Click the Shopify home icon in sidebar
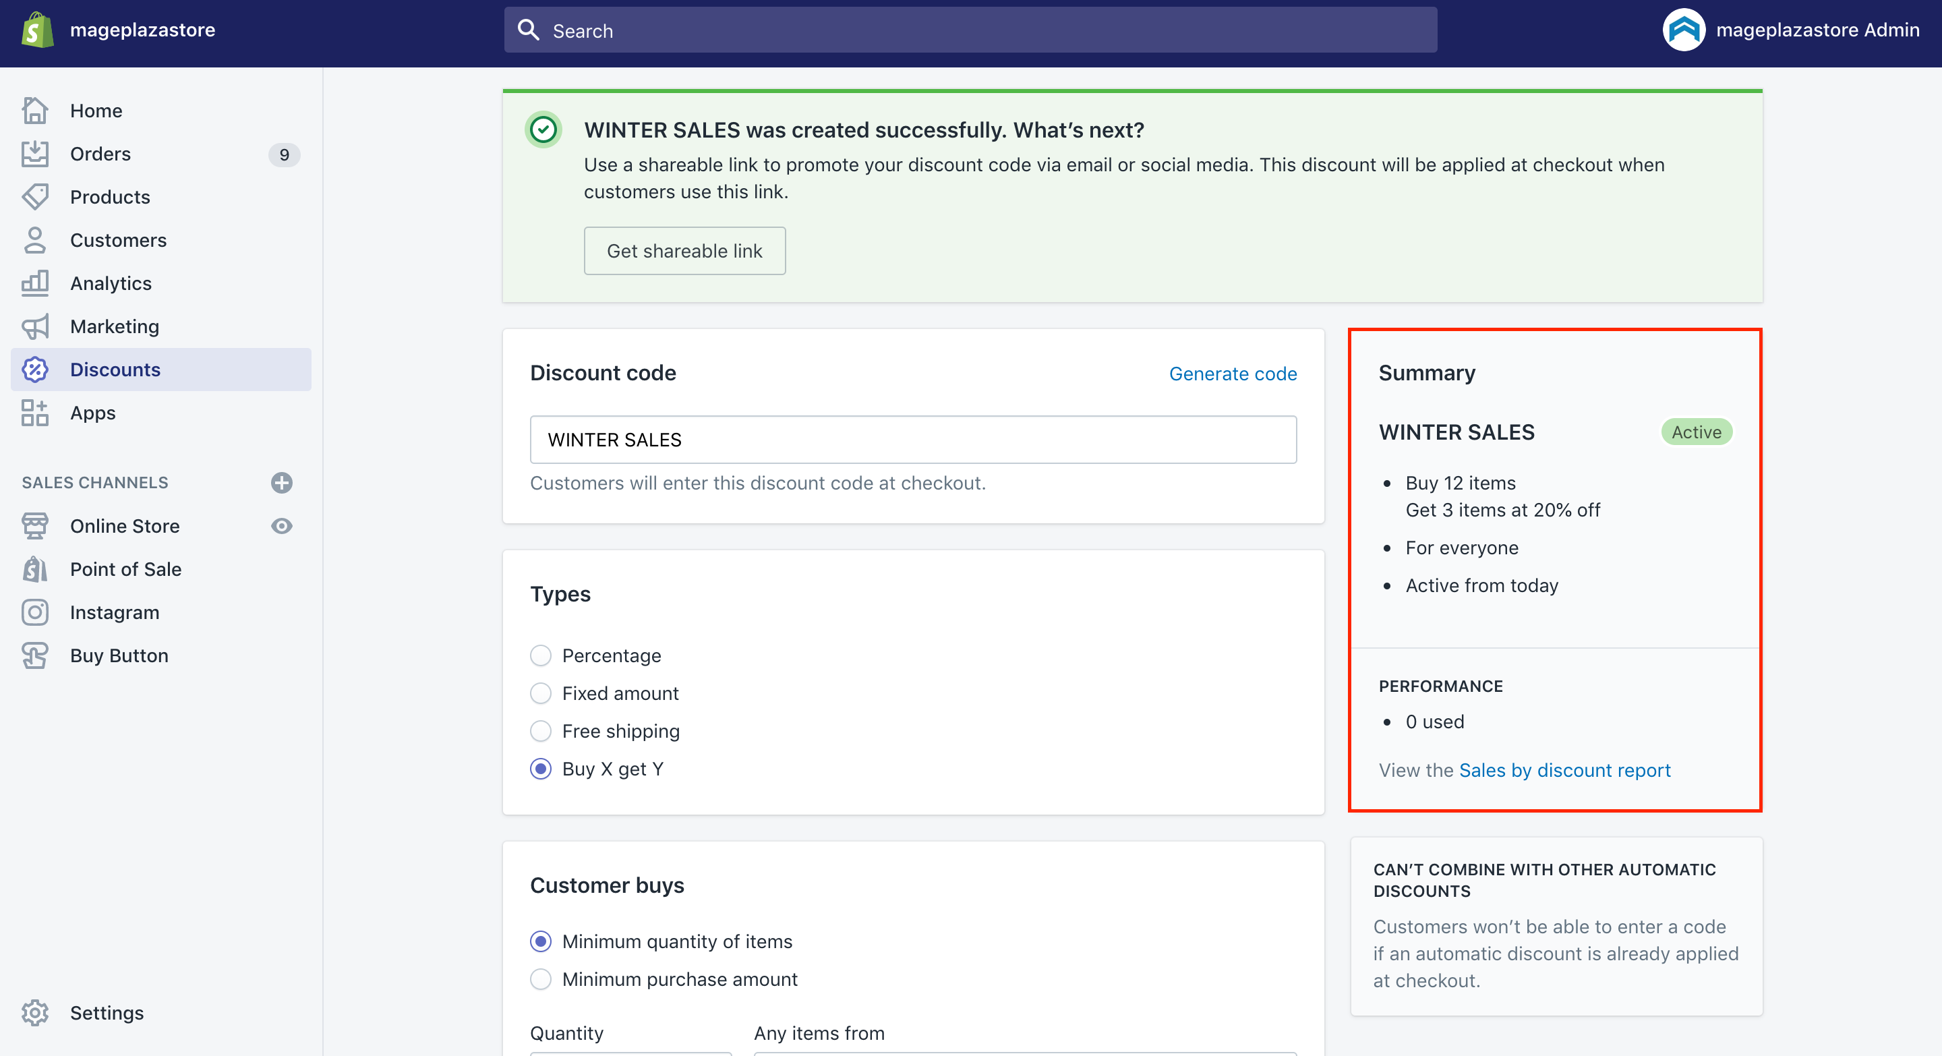Screen dimensions: 1942x1056 (35, 30)
